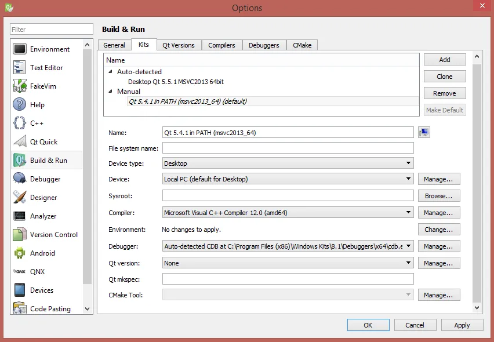Click Browse button for Sysroot
Screen dimensions: 494x342
tap(439, 195)
